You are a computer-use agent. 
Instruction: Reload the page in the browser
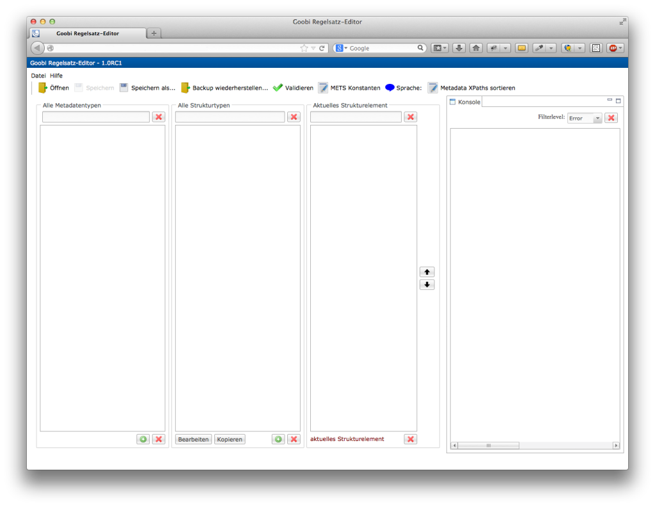point(322,49)
